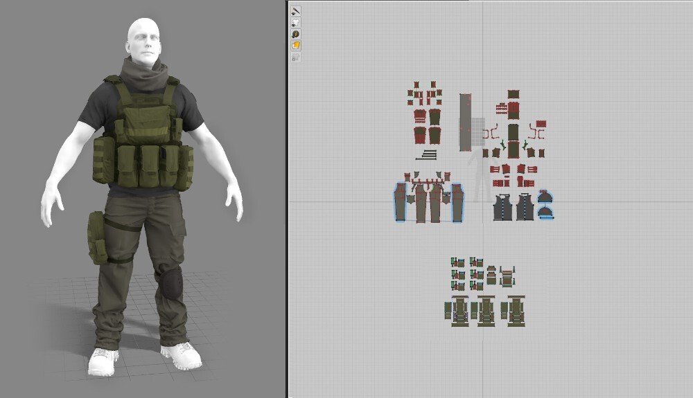Pick the left dark vest pattern piece
693x398 pixels.
[503, 208]
